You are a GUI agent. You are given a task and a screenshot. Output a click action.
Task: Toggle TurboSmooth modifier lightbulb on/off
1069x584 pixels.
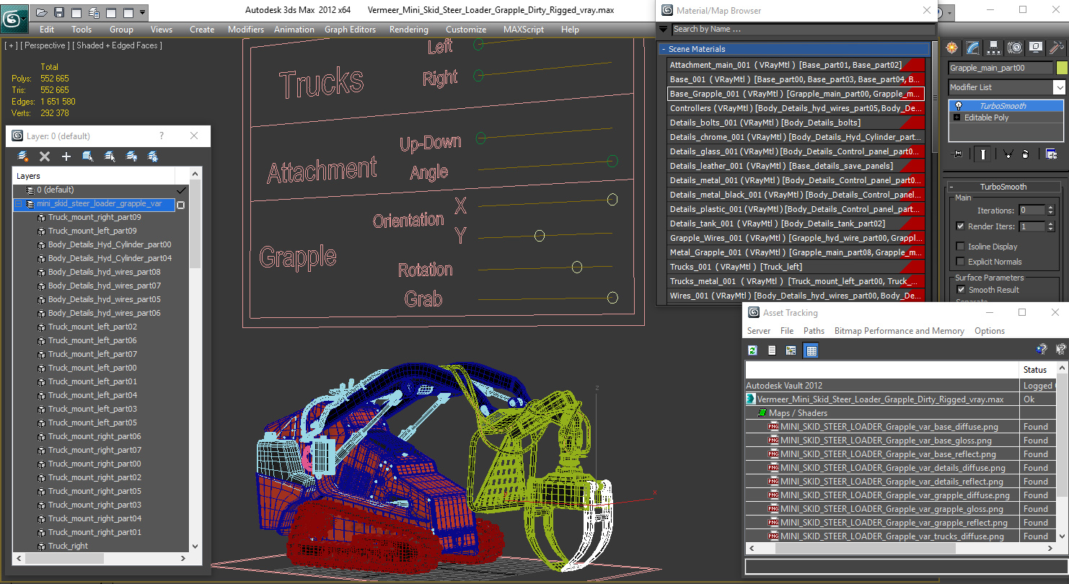pyautogui.click(x=958, y=106)
